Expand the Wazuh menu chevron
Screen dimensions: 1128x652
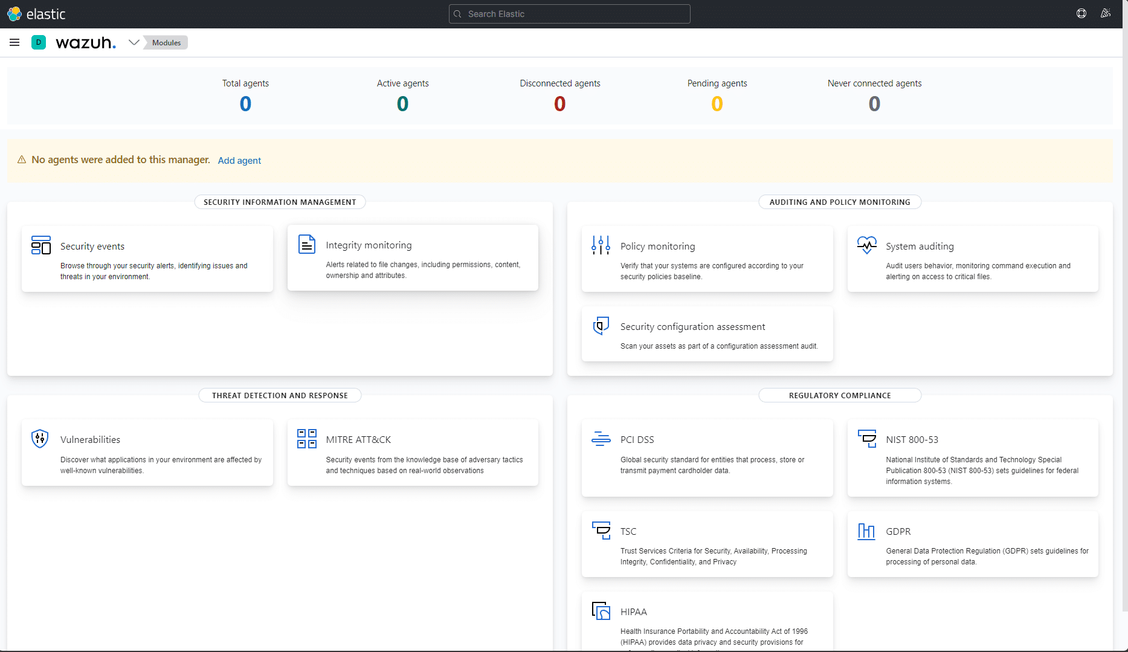(x=134, y=42)
